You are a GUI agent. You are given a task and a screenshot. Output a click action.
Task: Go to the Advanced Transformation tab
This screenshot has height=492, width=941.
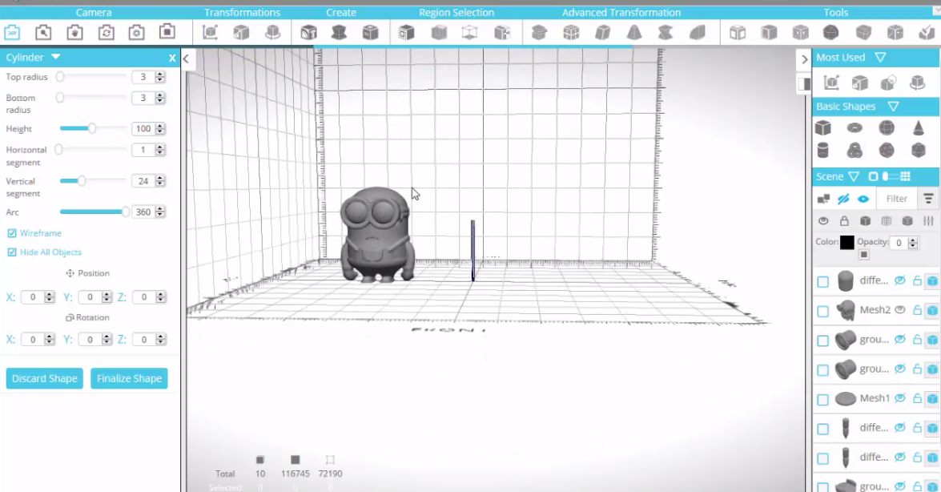(621, 12)
